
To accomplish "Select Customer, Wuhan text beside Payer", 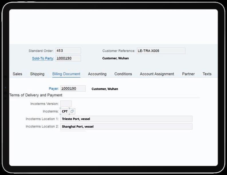I will click(105, 89).
